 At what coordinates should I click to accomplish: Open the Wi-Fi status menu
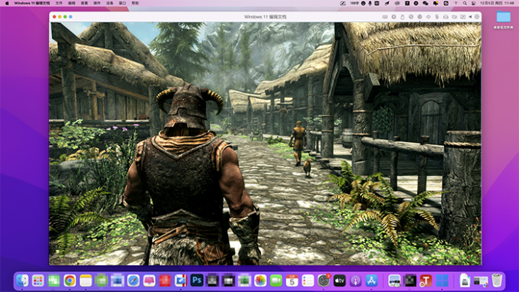pos(456,3)
